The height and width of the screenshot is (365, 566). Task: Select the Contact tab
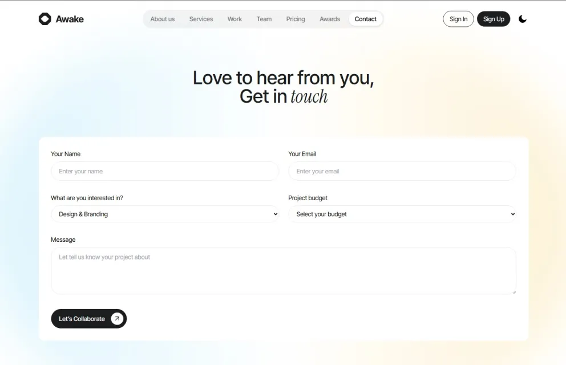tap(365, 19)
